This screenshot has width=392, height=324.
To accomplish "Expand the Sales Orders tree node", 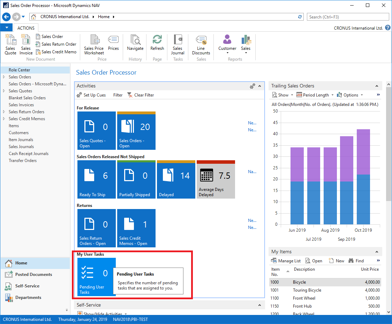I will (4, 77).
